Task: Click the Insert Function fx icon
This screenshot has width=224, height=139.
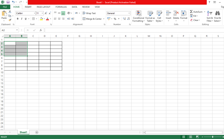Action: tap(41, 30)
